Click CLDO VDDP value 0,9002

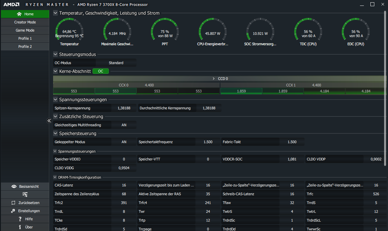coord(376,159)
